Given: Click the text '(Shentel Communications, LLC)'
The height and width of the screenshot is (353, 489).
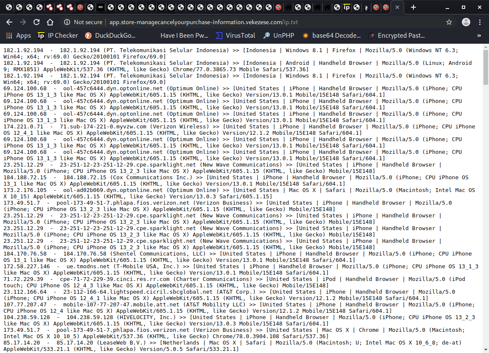Looking at the screenshot, I should (158, 254).
